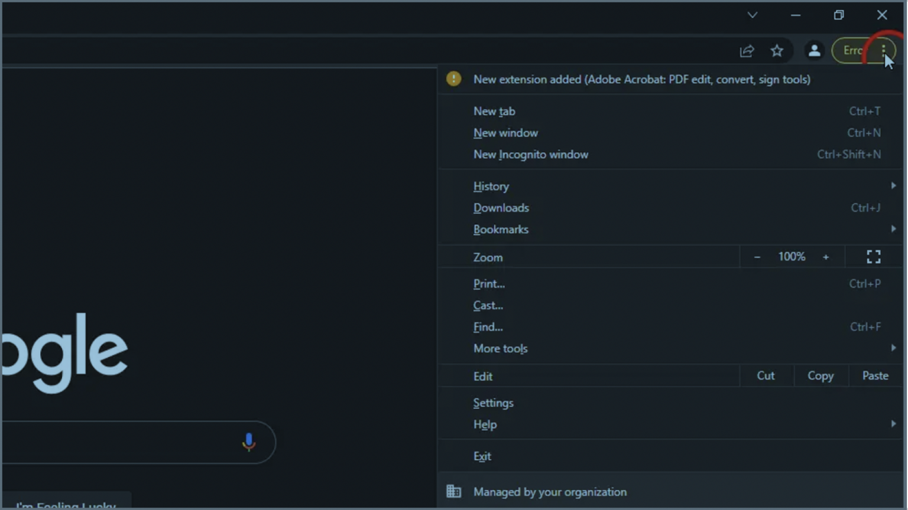Expand the Help submenu

pos(670,425)
